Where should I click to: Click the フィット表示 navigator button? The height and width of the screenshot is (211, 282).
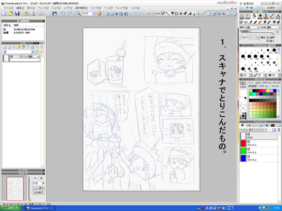pos(38,188)
